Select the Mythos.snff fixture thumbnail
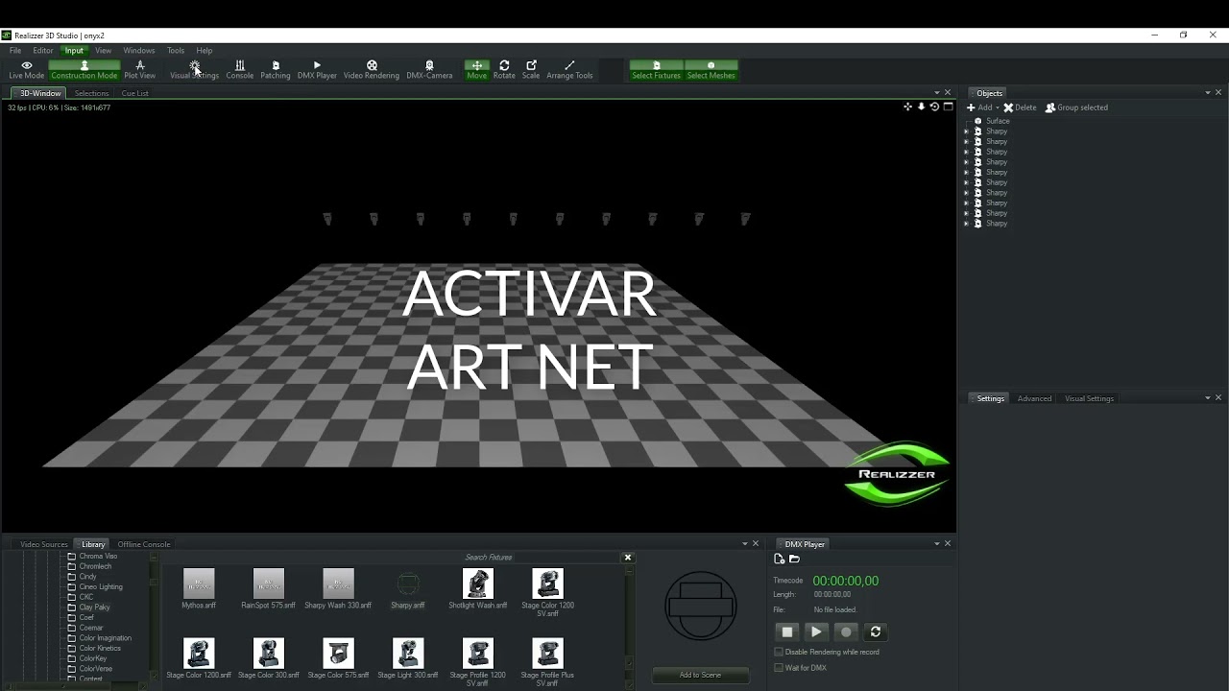 [199, 589]
